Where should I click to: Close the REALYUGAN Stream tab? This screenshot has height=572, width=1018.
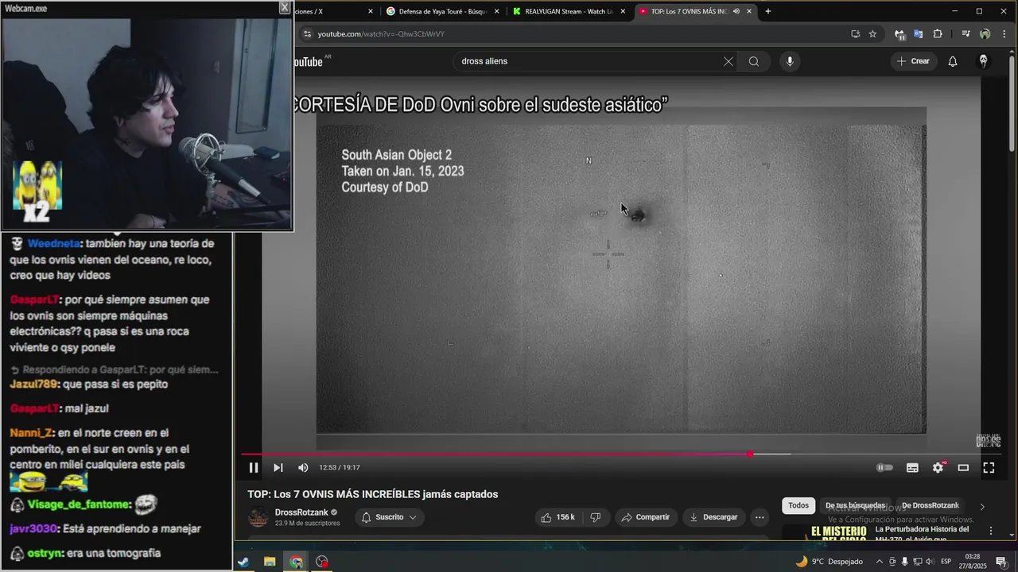click(x=623, y=11)
